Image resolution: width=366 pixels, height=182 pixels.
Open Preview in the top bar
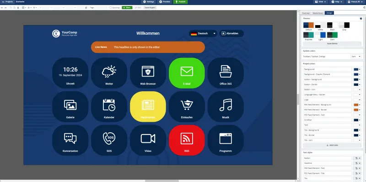[x=165, y=2]
